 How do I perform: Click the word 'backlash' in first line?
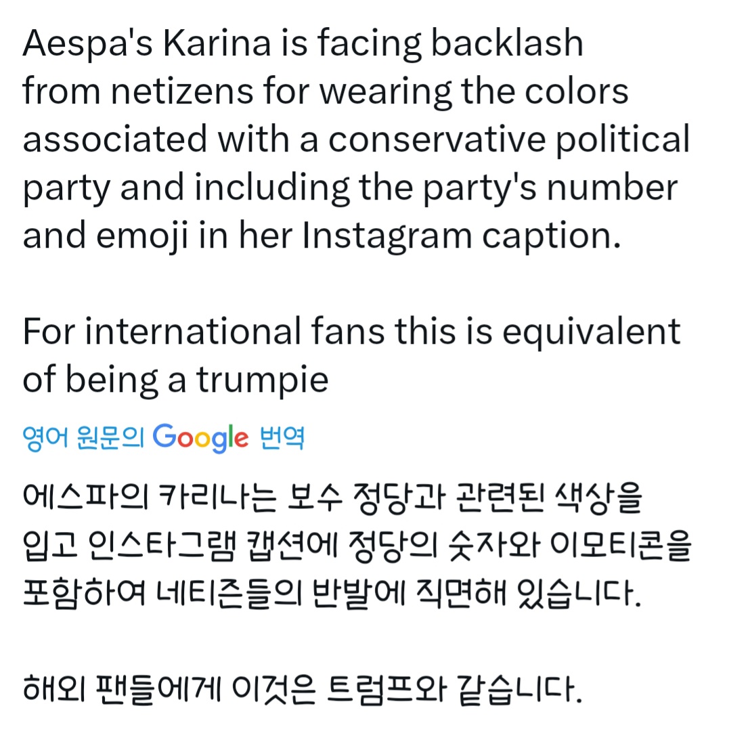[506, 44]
